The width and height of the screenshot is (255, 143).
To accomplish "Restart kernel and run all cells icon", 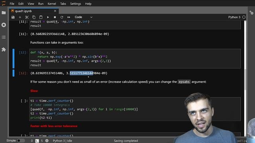I will click(69, 17).
